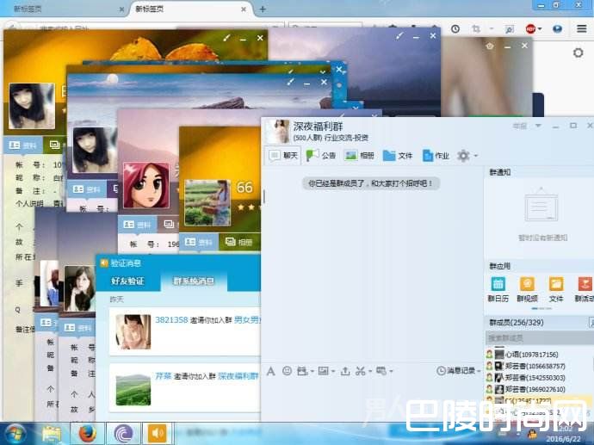Open the 作业 homework section

coord(434,156)
